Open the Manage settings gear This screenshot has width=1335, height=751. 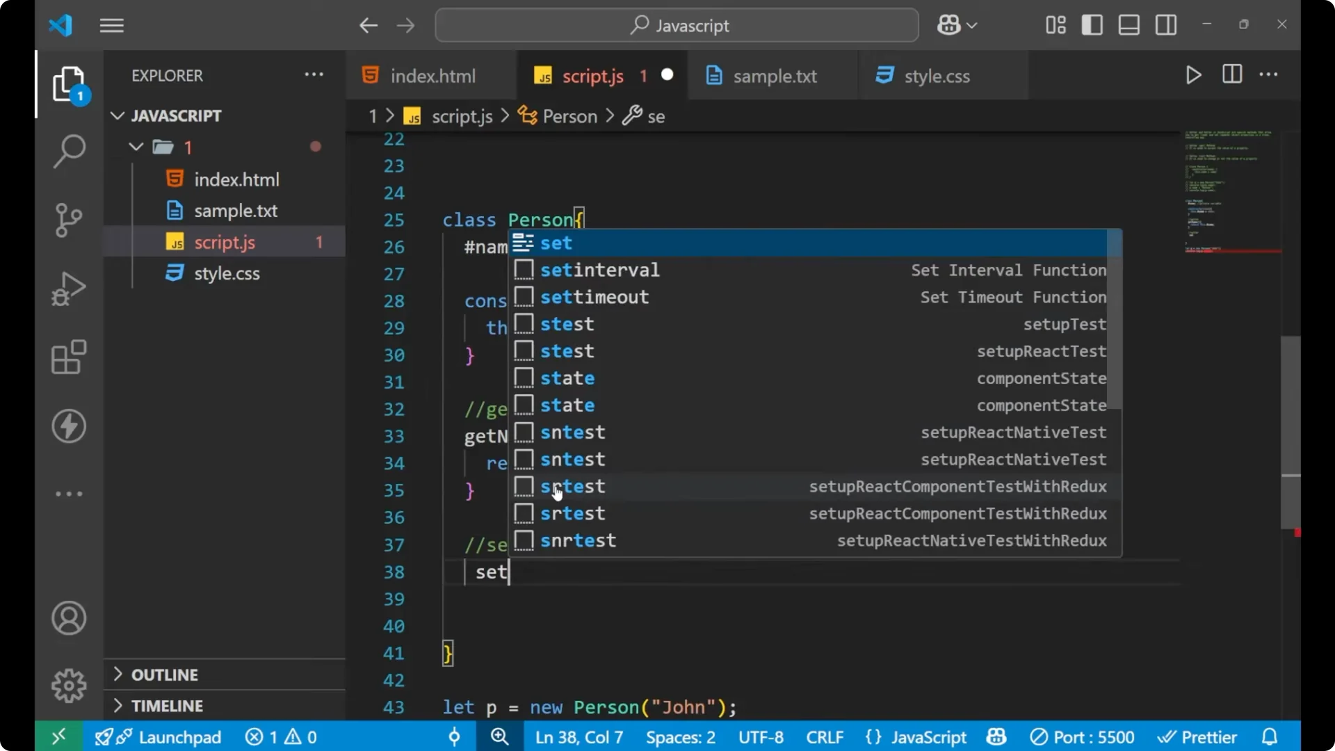[69, 685]
